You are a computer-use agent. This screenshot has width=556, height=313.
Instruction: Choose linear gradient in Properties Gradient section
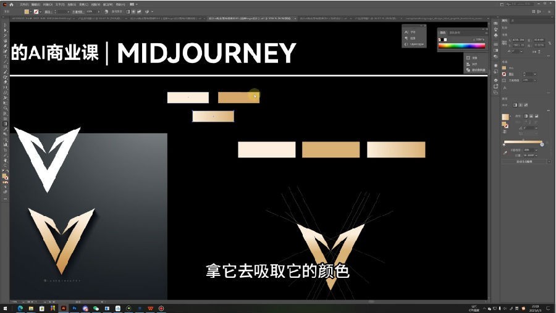point(515,105)
